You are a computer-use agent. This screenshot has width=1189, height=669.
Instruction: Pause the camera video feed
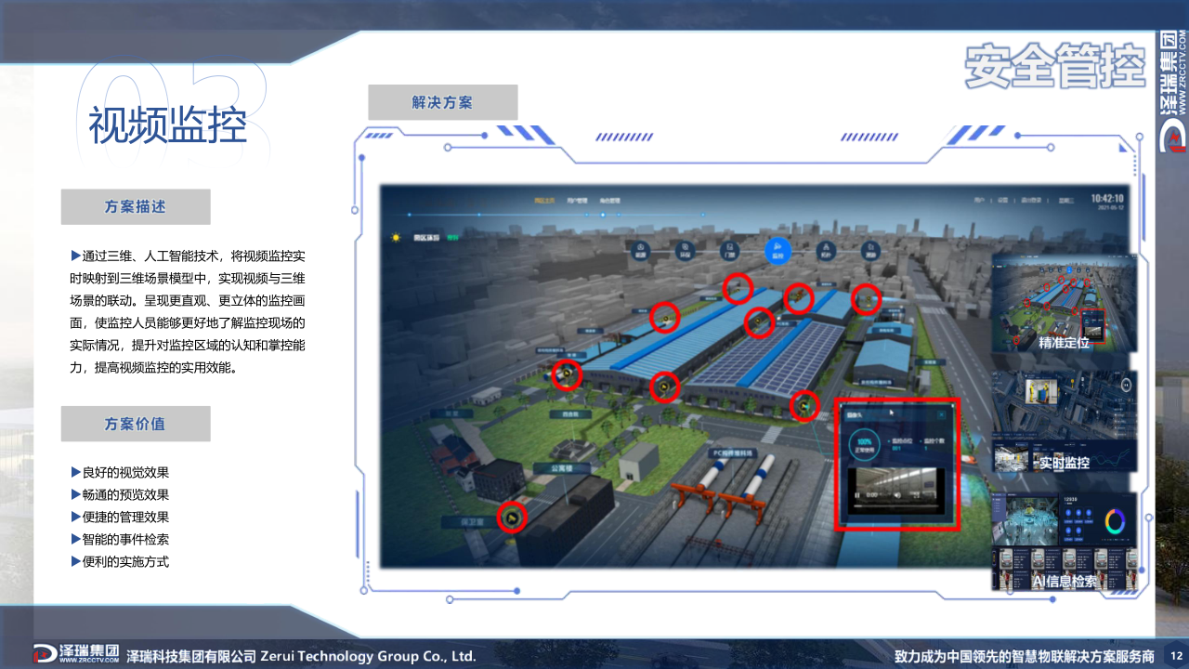[856, 495]
